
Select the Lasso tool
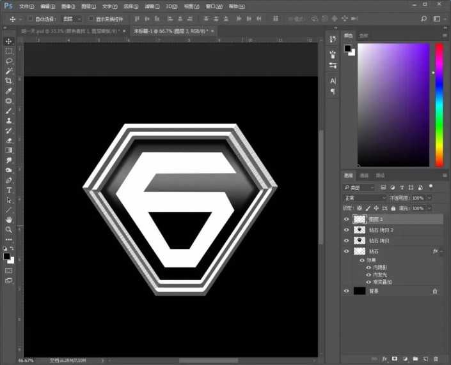click(x=9, y=61)
